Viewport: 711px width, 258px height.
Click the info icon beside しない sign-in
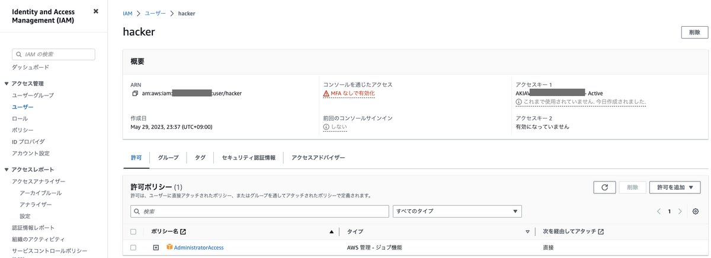(x=326, y=127)
